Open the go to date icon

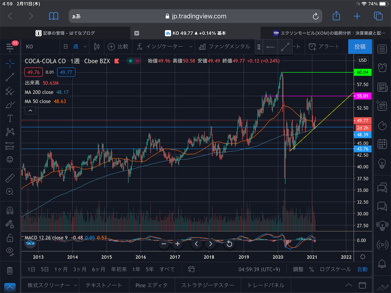click(191, 269)
